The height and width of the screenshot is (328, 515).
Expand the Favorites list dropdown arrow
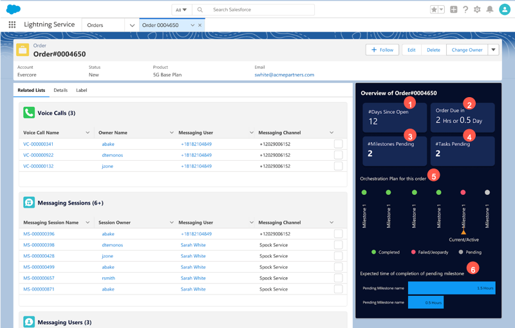click(442, 10)
